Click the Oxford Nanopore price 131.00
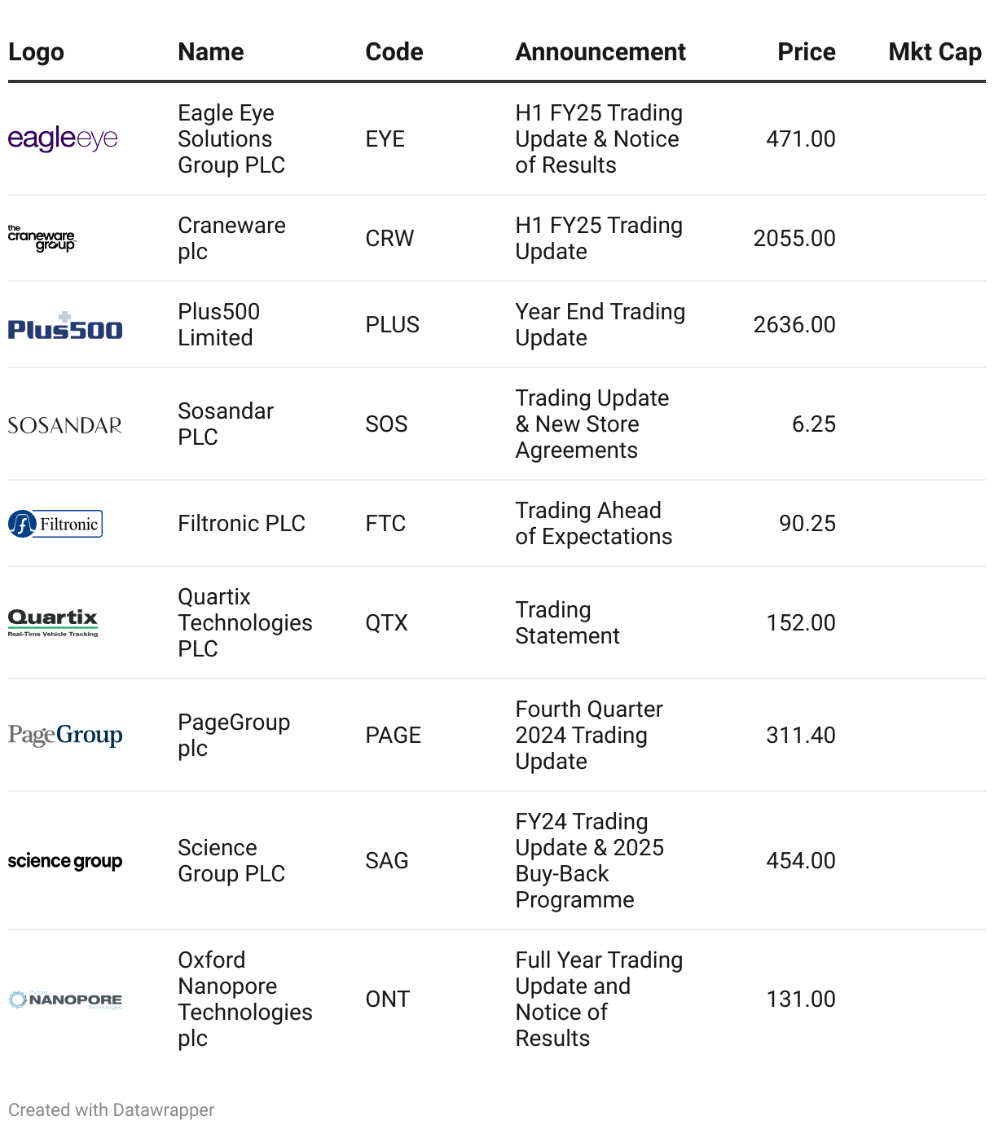The image size is (994, 1129). click(801, 999)
